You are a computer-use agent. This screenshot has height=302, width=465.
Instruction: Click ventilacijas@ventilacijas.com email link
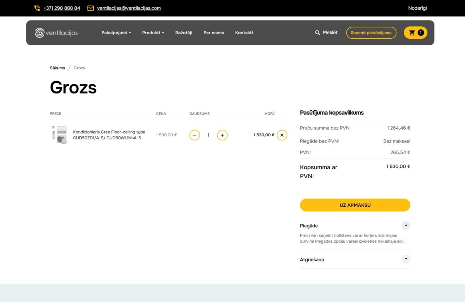(129, 8)
